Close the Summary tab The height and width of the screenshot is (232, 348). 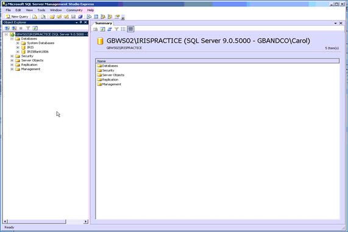pos(341,23)
